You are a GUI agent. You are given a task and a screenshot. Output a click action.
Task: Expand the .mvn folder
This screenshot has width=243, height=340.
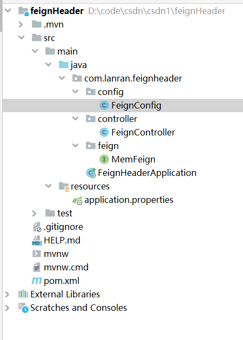pyautogui.click(x=21, y=24)
